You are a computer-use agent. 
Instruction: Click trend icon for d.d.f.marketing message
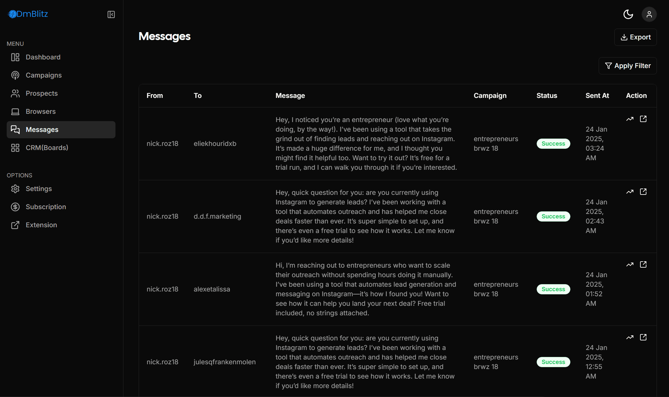pyautogui.click(x=630, y=192)
